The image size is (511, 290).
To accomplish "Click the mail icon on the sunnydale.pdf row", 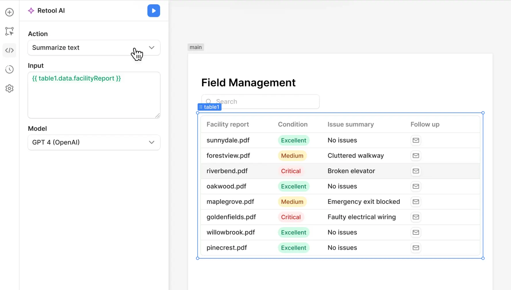I will 416,140.
